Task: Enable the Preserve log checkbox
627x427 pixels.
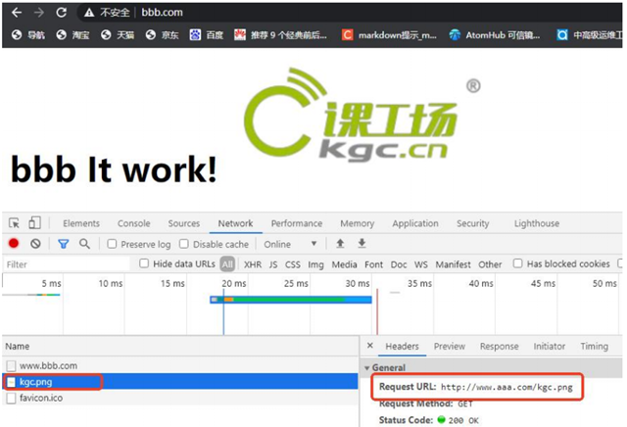Action: [112, 244]
